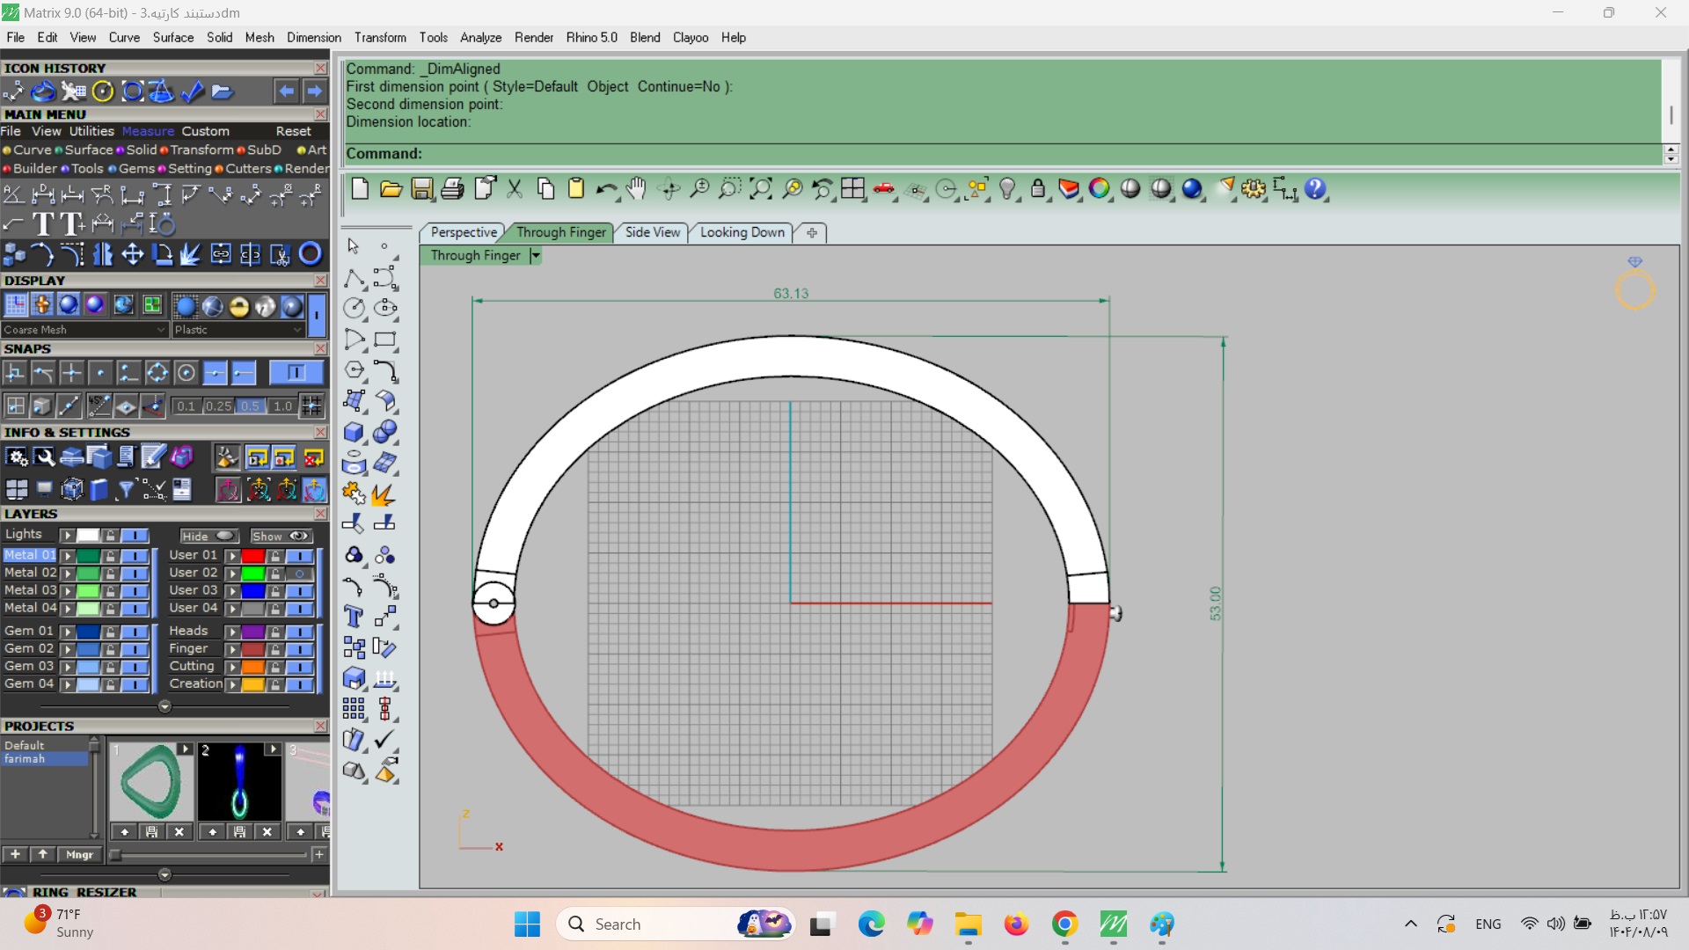The height and width of the screenshot is (950, 1689).
Task: Click the padlock Lock icon in toolbar
Action: coord(1038,189)
